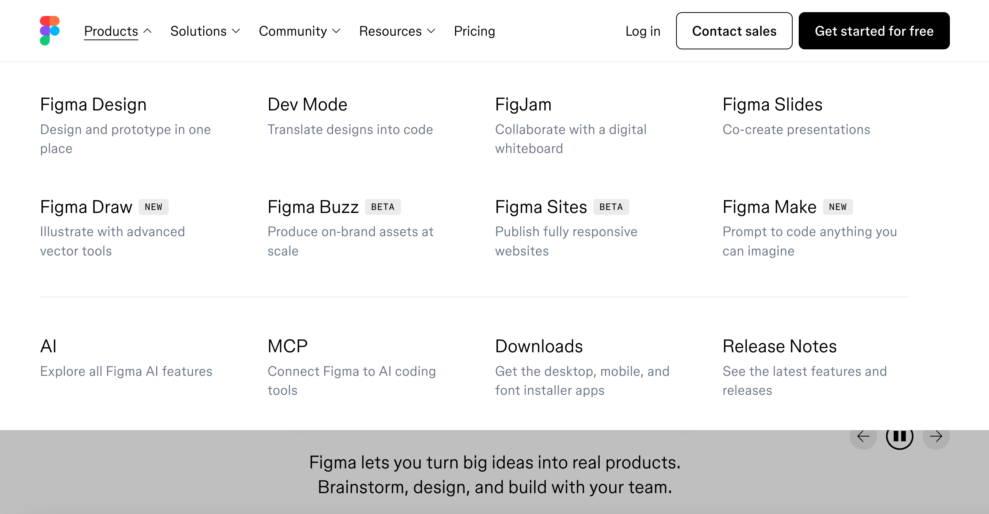
Task: Expand the Resources menu
Action: coord(397,31)
